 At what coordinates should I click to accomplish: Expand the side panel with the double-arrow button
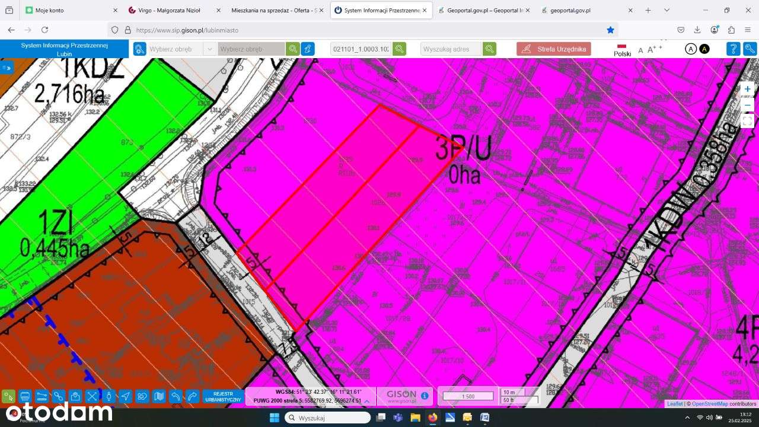7,68
